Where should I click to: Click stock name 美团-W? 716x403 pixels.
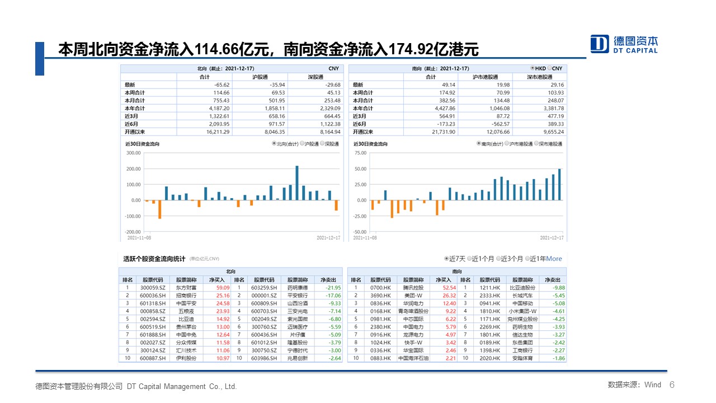click(x=413, y=296)
